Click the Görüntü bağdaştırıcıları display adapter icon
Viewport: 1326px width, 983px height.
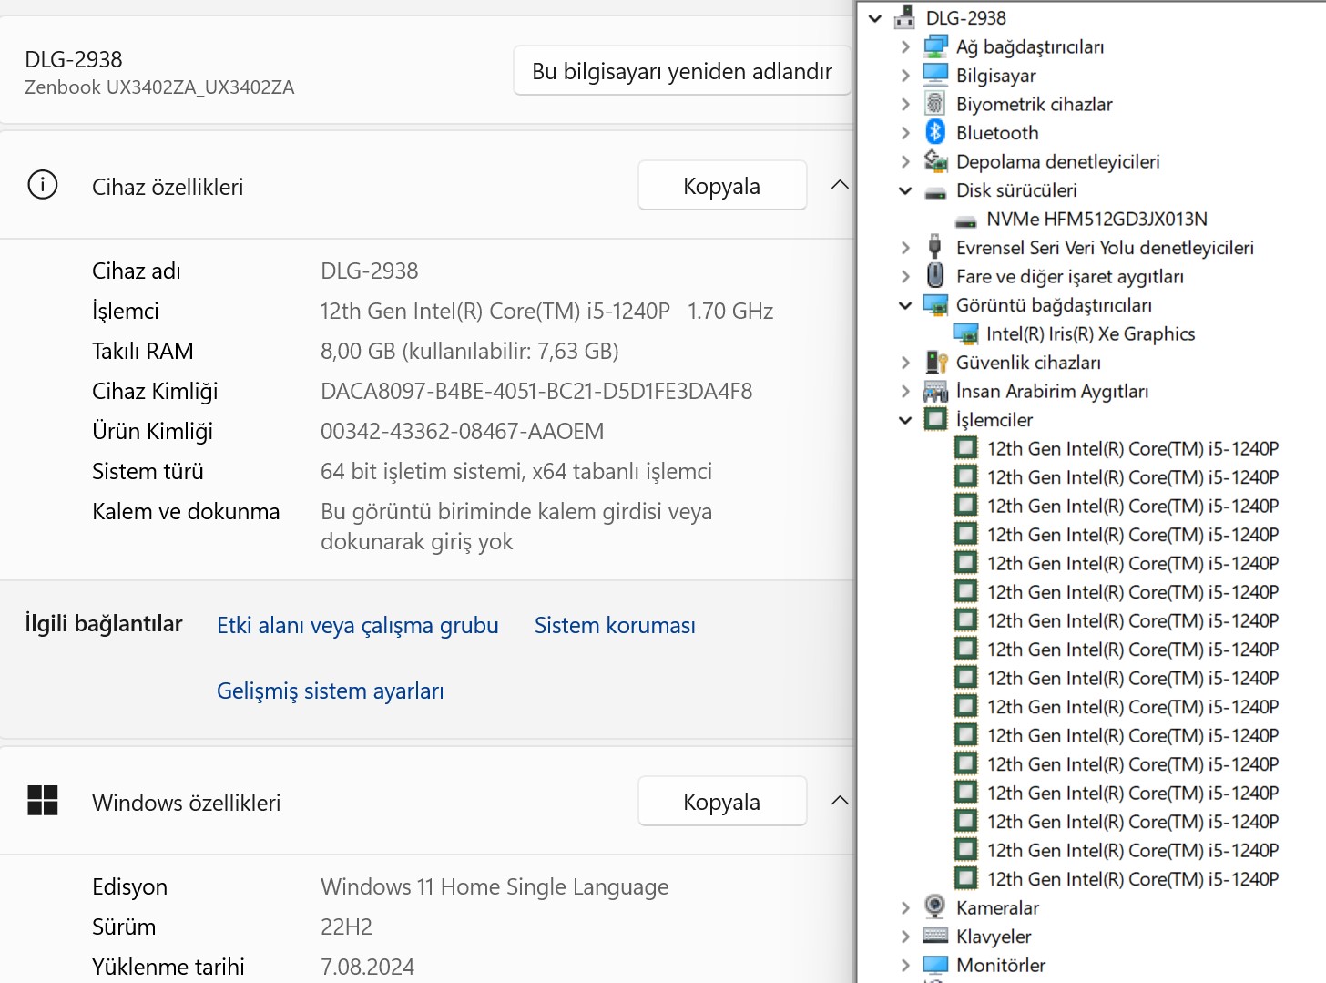(x=935, y=305)
